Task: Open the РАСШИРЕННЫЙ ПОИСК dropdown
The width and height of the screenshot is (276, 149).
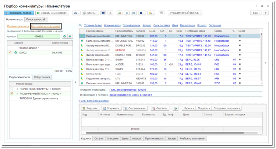Action: pyautogui.click(x=185, y=13)
